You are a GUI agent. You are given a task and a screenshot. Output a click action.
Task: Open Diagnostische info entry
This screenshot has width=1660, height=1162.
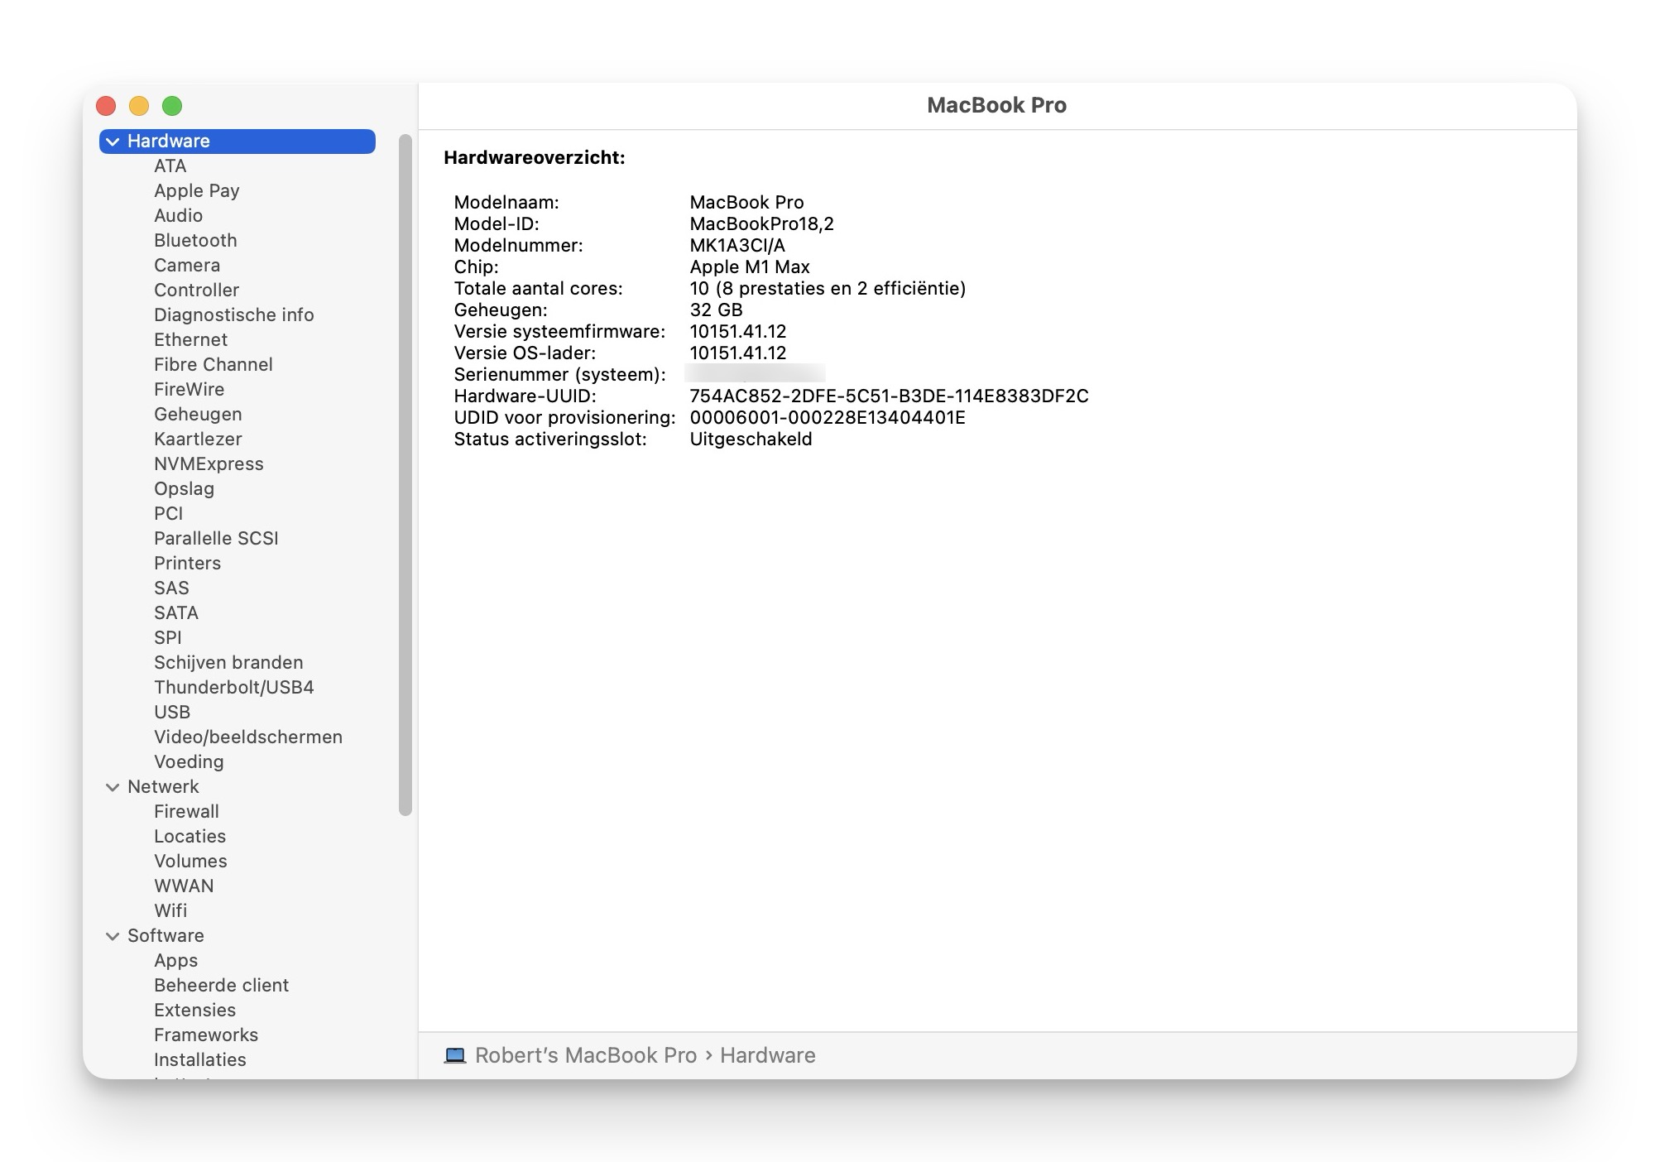click(x=234, y=315)
